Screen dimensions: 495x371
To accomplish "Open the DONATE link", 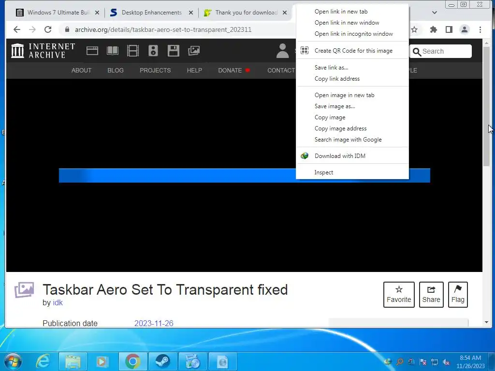I will [230, 71].
